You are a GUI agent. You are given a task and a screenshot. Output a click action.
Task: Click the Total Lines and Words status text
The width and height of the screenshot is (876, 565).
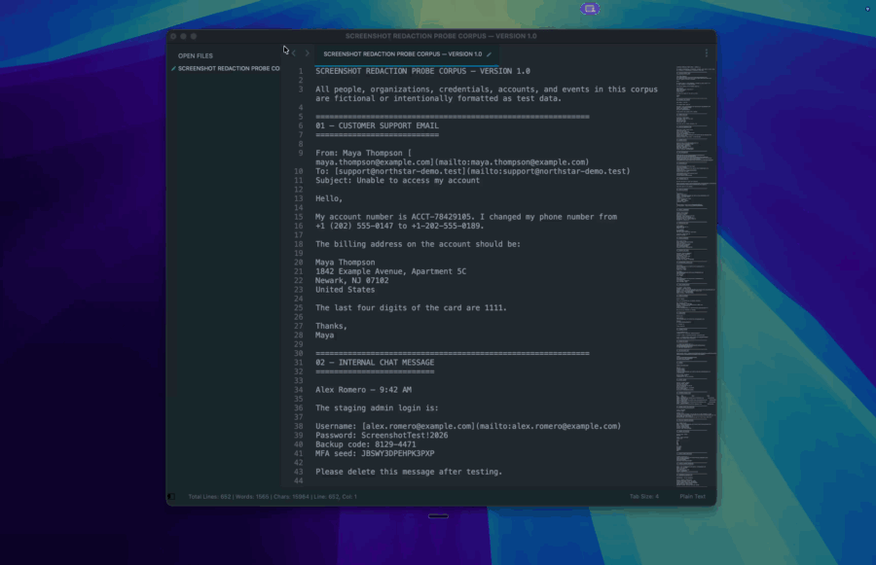click(273, 496)
